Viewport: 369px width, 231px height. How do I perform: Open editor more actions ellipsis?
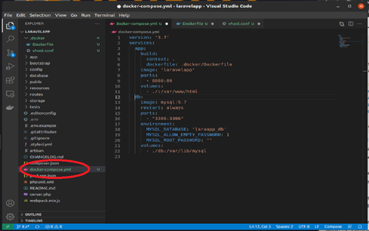pos(359,24)
